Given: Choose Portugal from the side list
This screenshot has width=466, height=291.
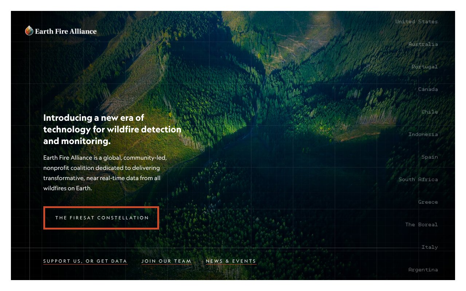Looking at the screenshot, I should 425,67.
